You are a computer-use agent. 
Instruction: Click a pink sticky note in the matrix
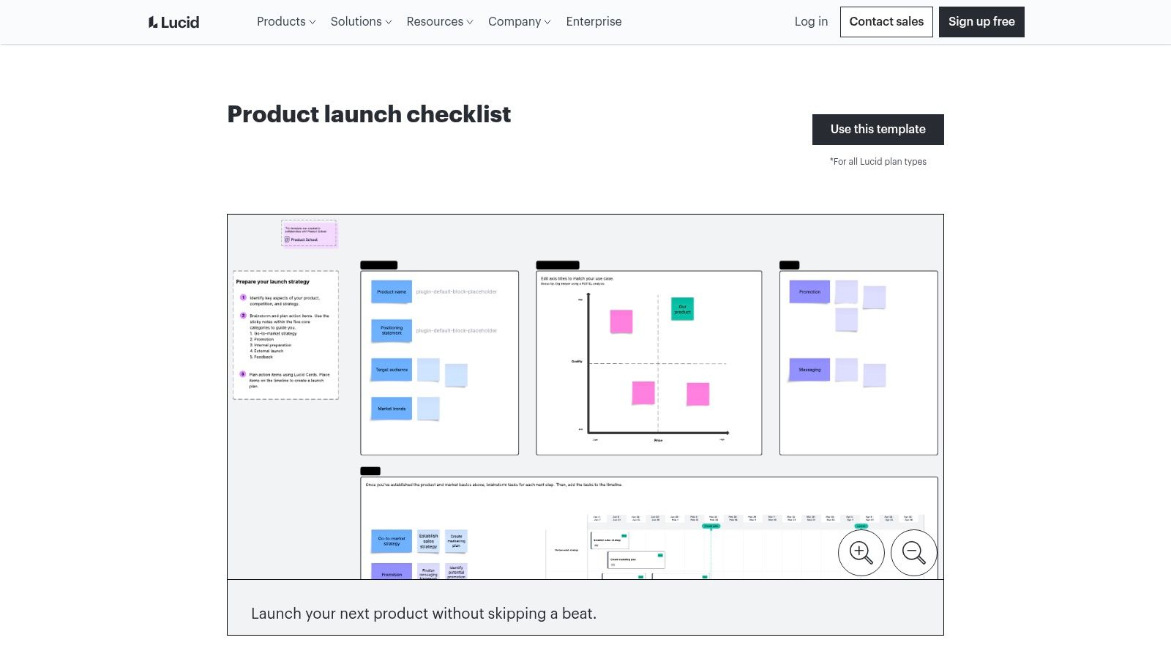click(621, 320)
